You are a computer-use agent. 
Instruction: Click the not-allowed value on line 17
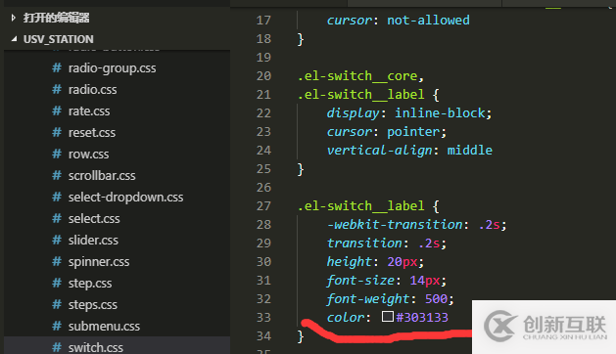[428, 20]
